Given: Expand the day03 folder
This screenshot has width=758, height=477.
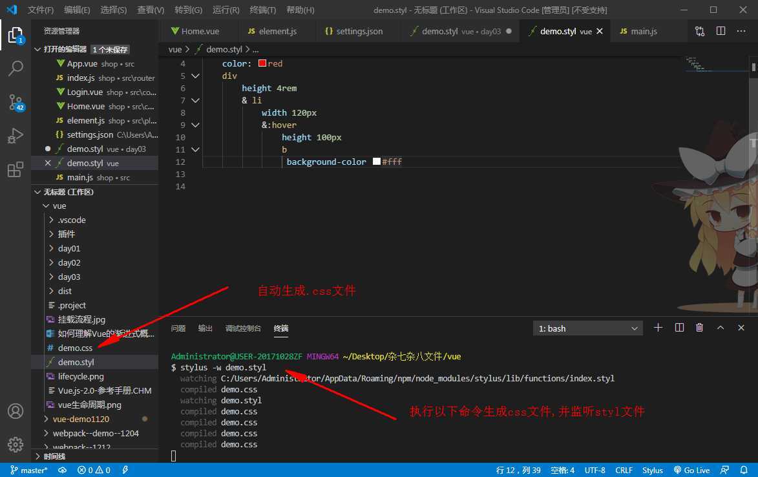Looking at the screenshot, I should 68,277.
